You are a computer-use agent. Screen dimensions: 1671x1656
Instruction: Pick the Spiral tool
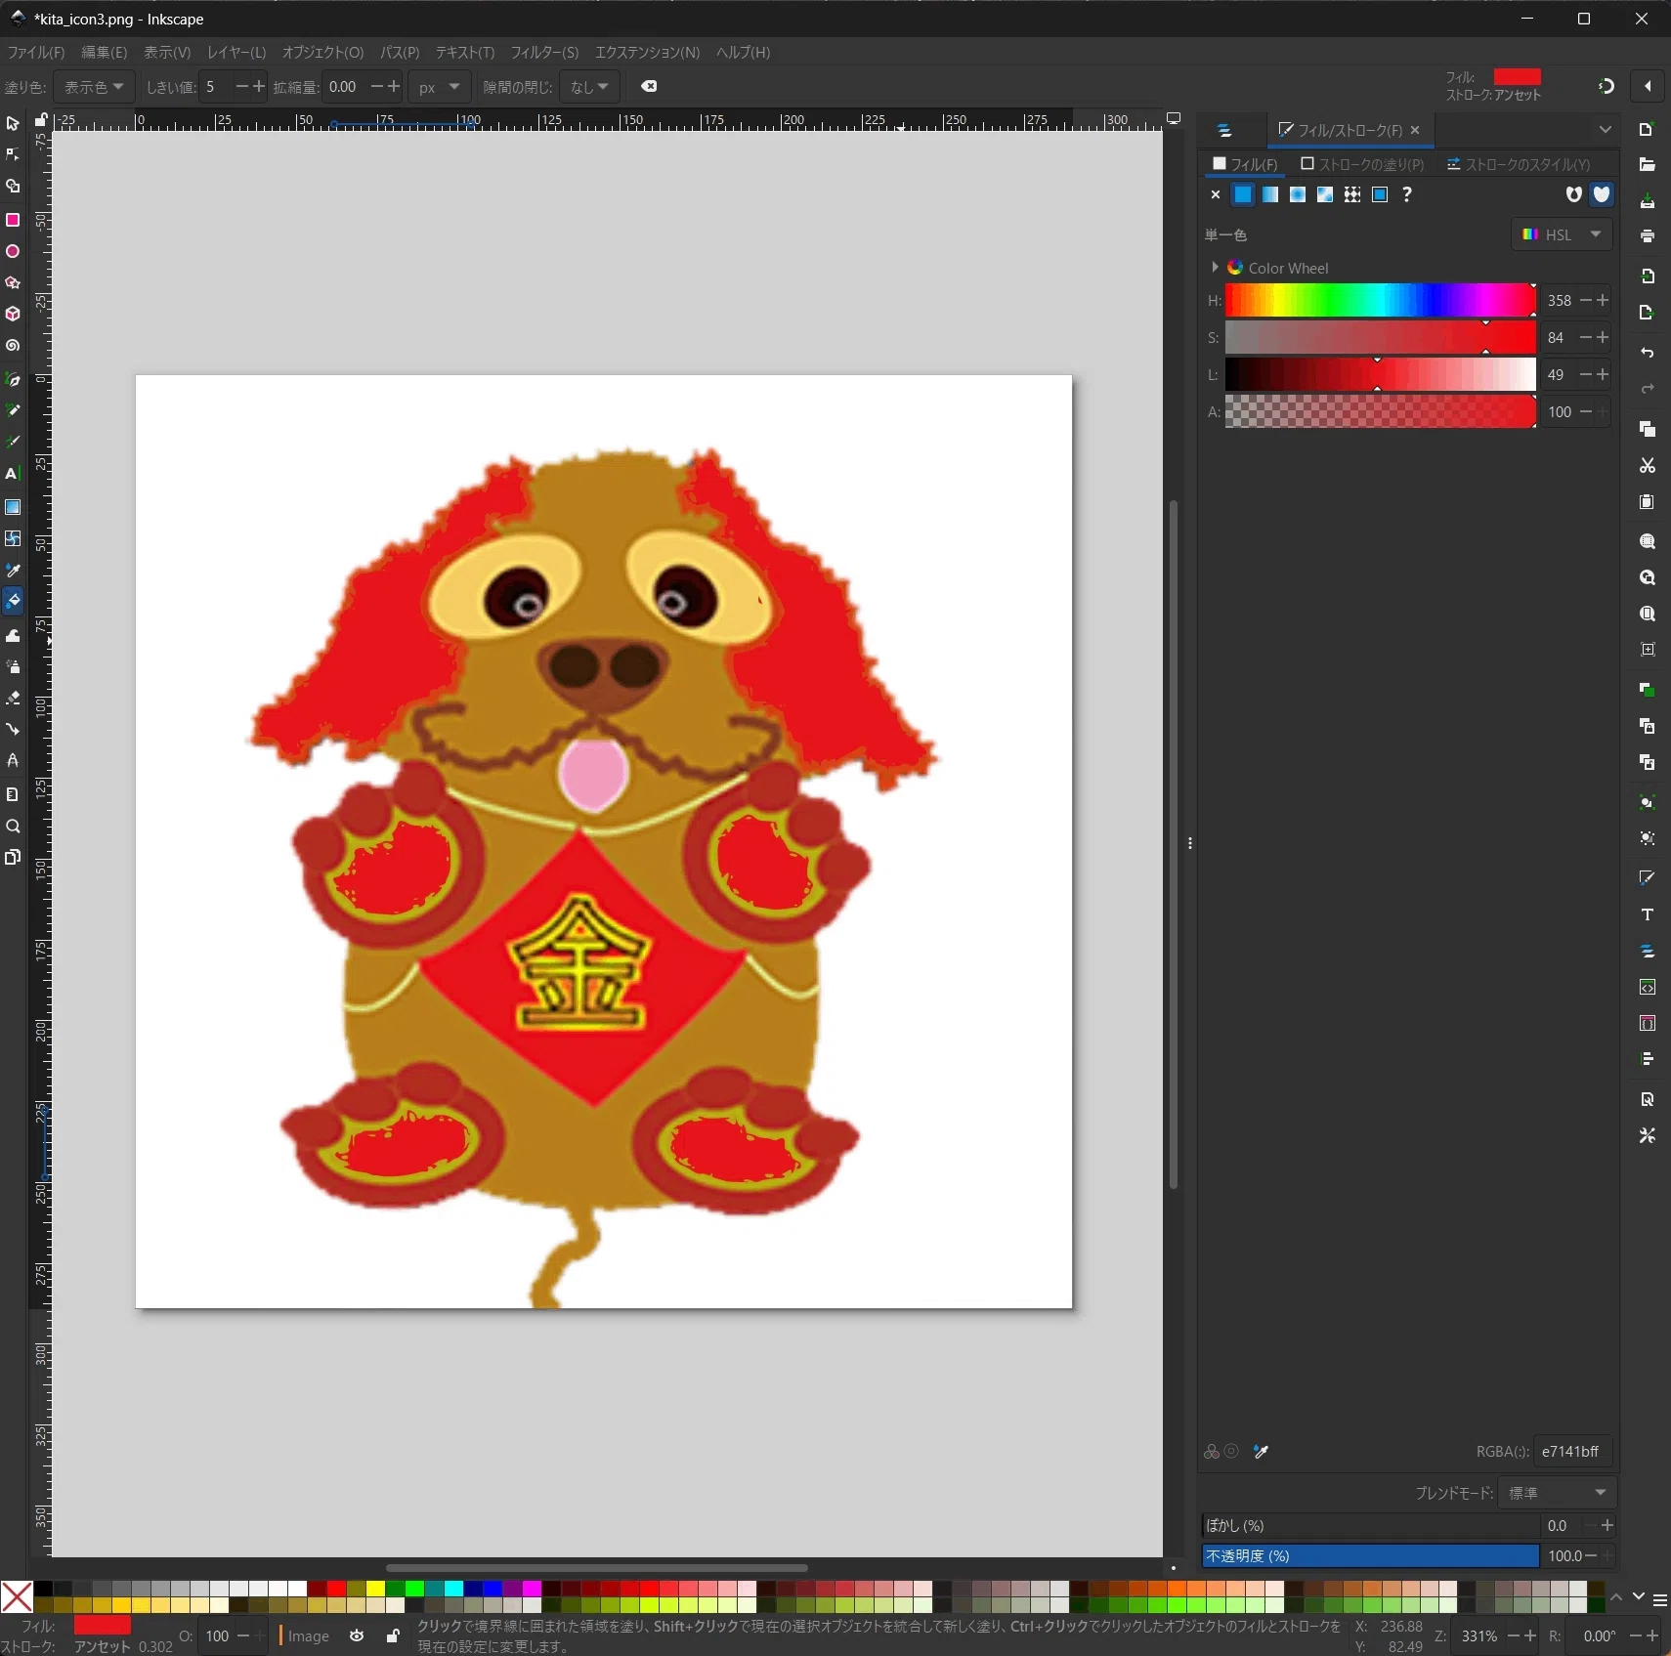coord(13,346)
